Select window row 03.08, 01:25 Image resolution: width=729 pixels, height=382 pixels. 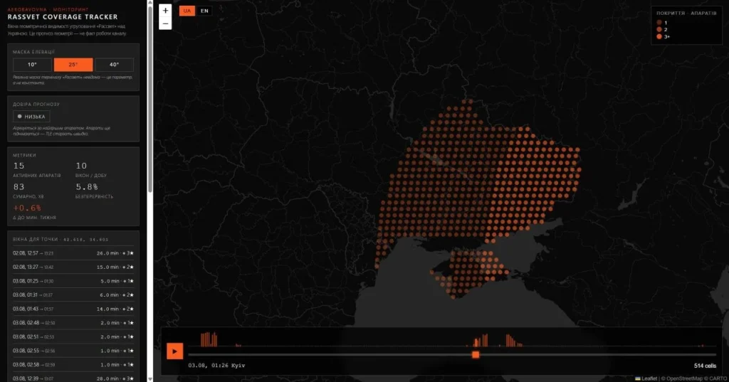(73, 281)
